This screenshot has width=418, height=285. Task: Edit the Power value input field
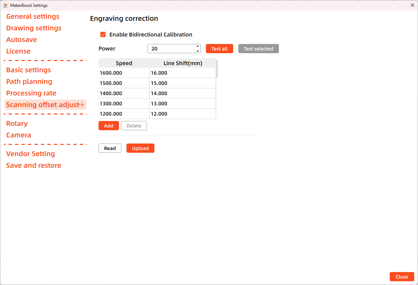tap(170, 48)
